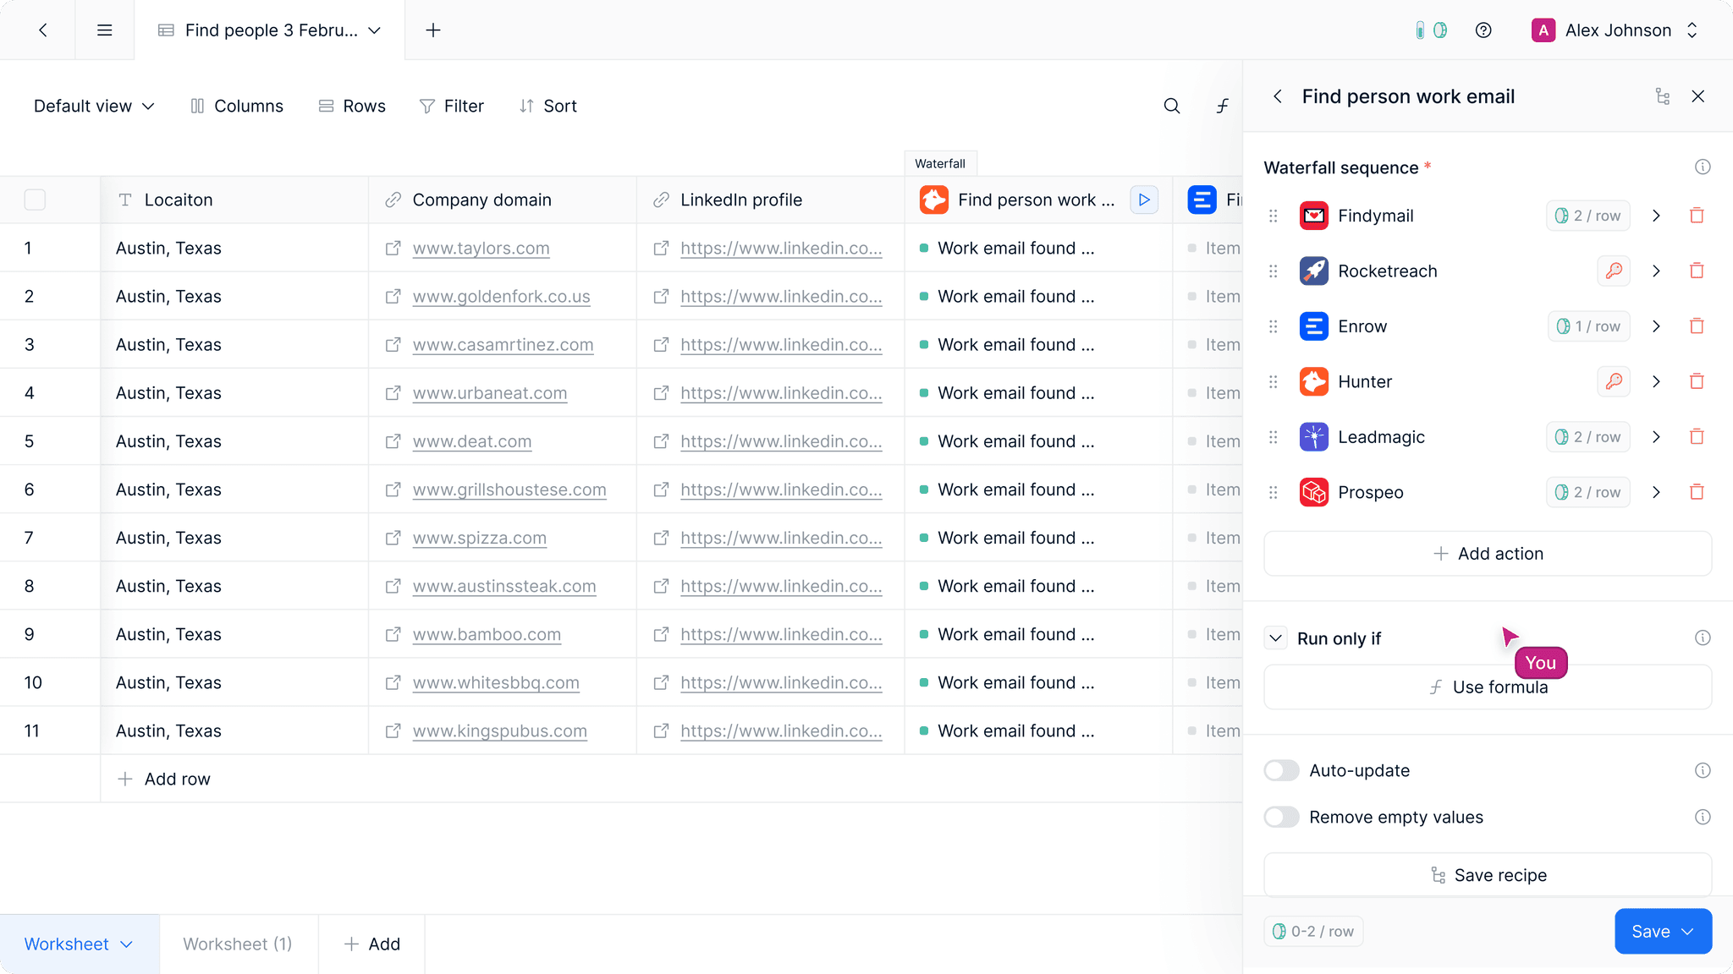Toggle Remove empty values switch
1733x974 pixels.
(x=1281, y=817)
